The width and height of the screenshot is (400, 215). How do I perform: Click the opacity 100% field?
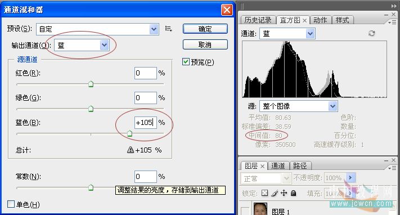click(335, 178)
